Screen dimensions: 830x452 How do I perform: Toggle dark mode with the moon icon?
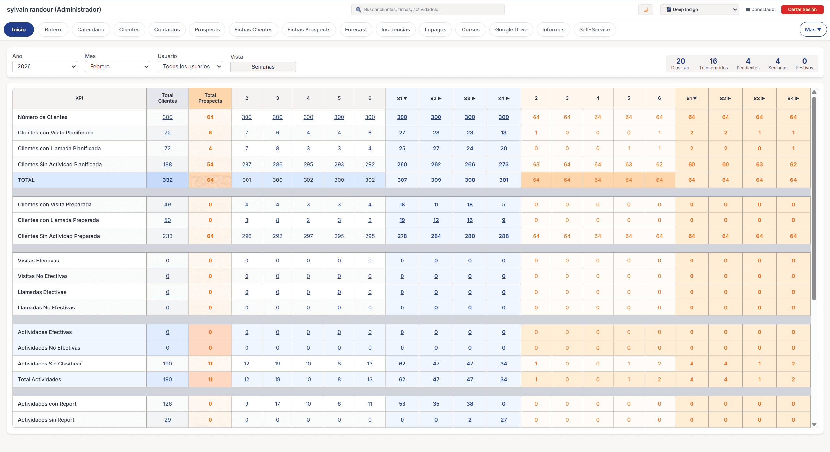pyautogui.click(x=645, y=10)
